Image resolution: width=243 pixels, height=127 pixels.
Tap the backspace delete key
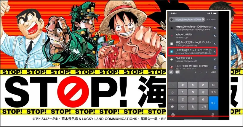(213, 85)
